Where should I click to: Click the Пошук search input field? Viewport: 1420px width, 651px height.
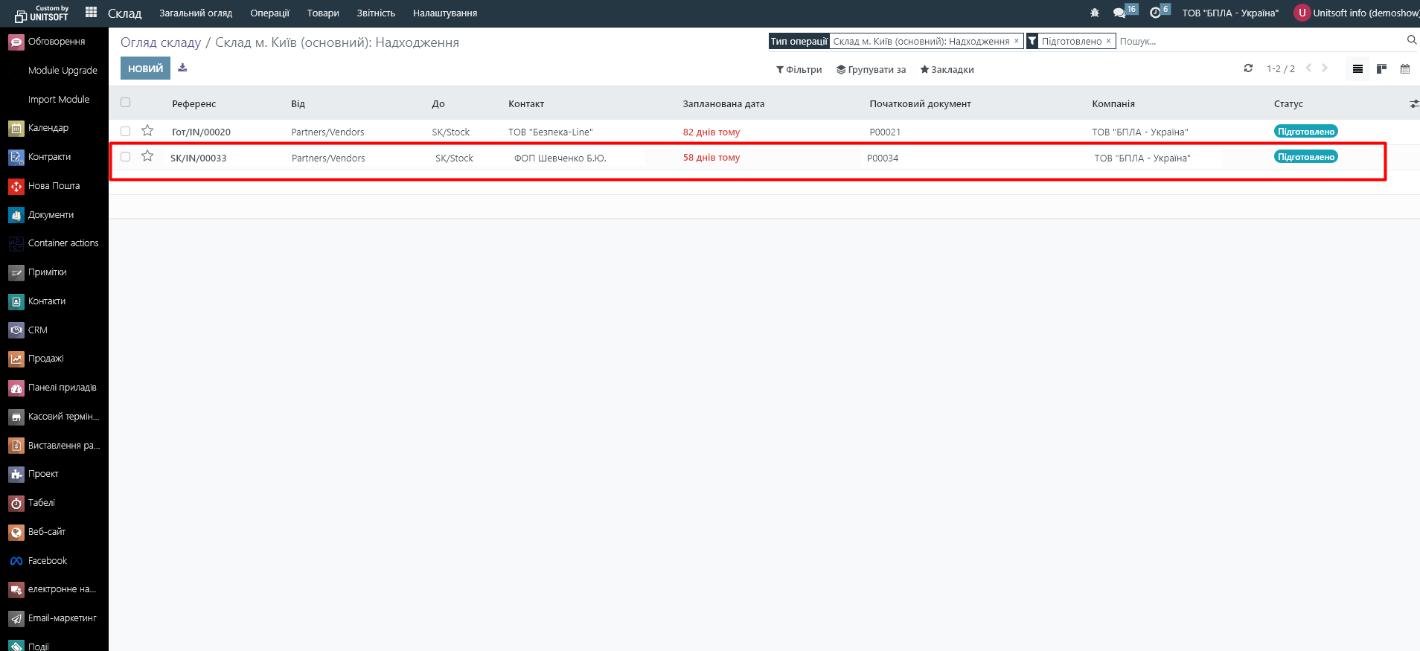[x=1258, y=42]
